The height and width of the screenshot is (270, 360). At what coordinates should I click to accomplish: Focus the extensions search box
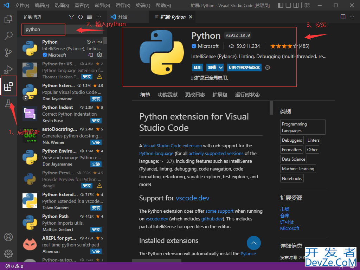63,30
